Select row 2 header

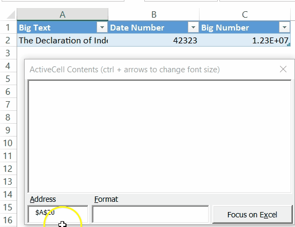(x=8, y=40)
